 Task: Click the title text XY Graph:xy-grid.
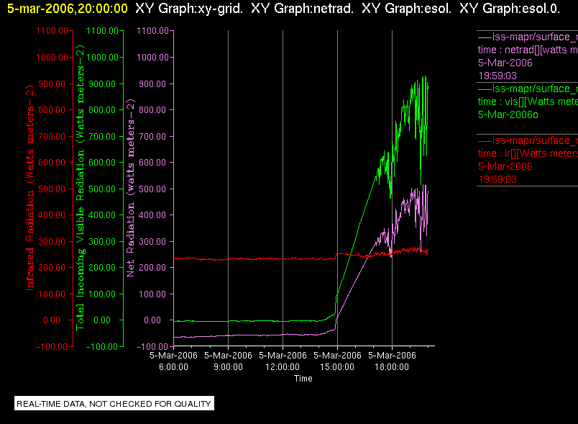pos(189,9)
